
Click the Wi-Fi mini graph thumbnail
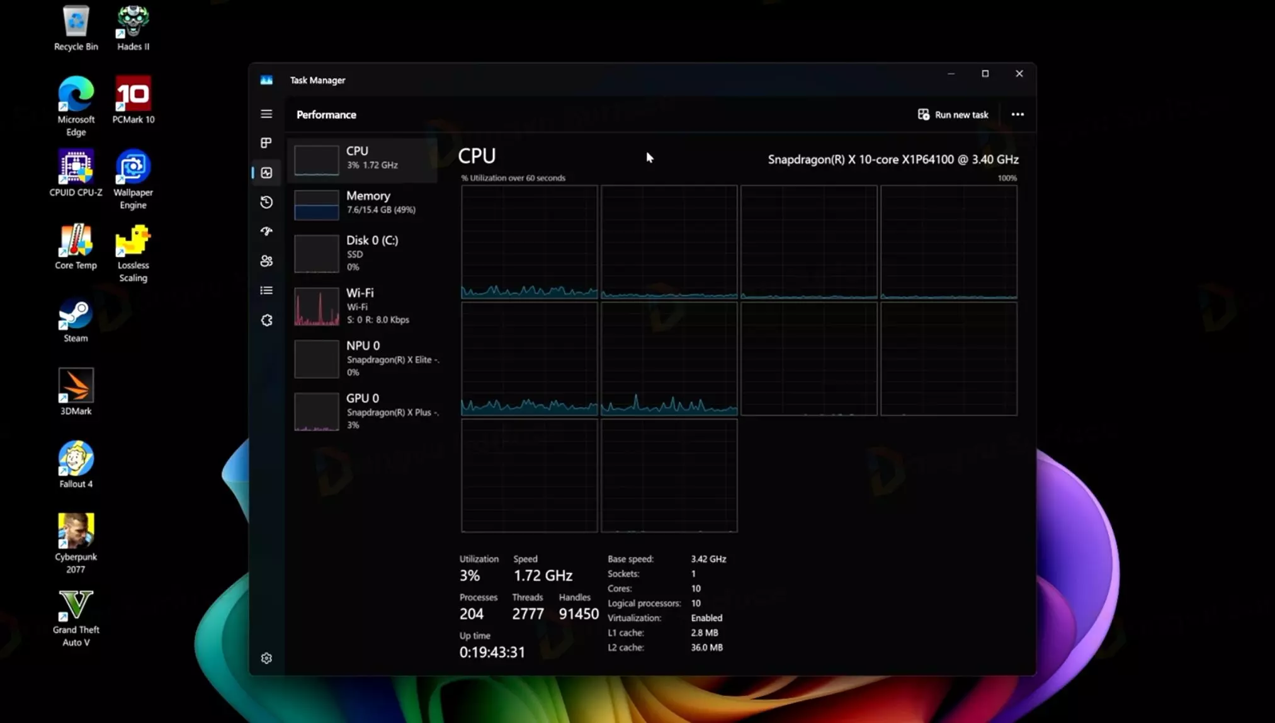click(317, 307)
